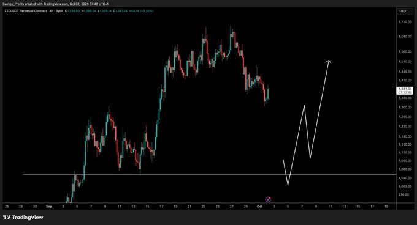Click the TradingView logo
The height and width of the screenshot is (225, 417).
23,218
